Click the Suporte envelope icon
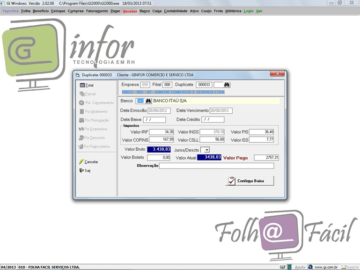 click(344, 267)
